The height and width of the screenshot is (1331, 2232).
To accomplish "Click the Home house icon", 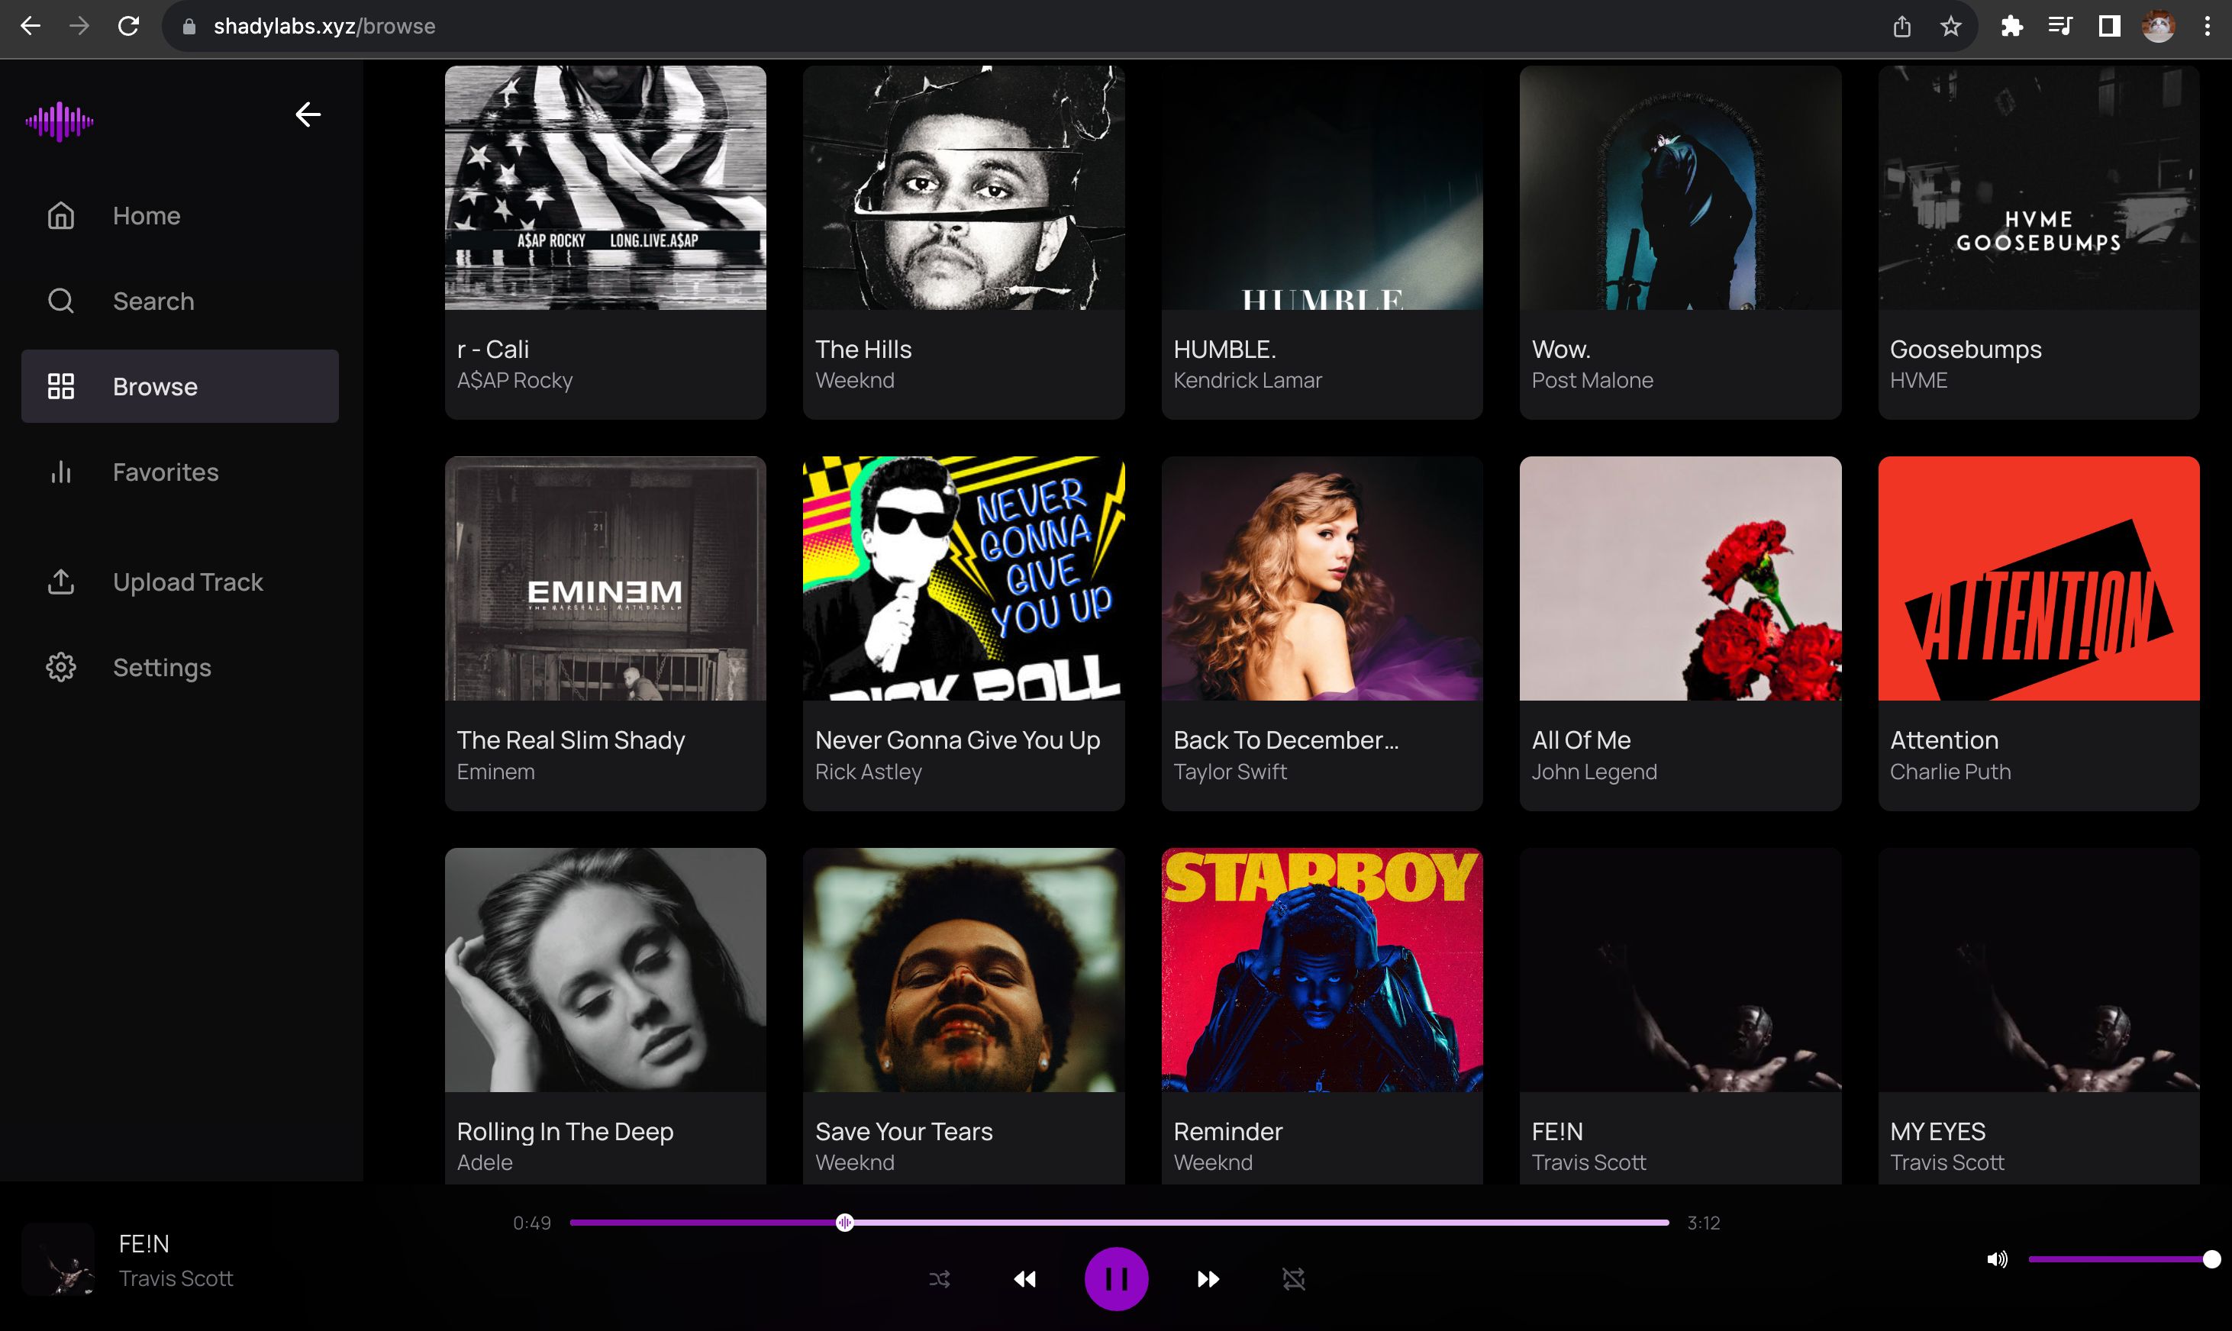I will [x=61, y=215].
